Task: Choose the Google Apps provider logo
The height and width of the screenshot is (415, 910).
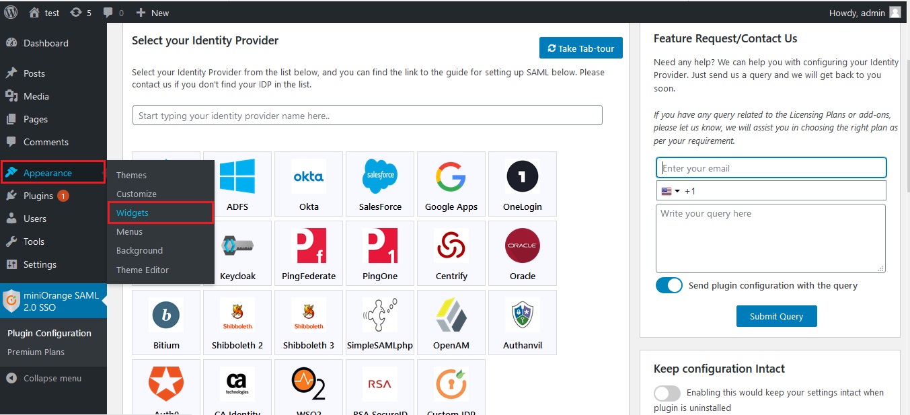Action: 451,176
